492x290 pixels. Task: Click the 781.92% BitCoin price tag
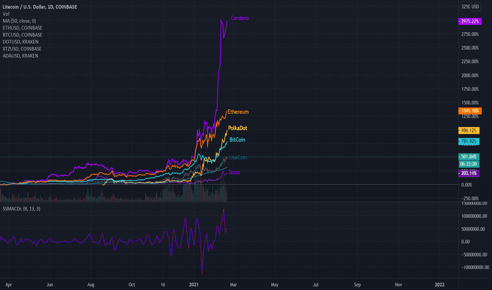(x=469, y=141)
